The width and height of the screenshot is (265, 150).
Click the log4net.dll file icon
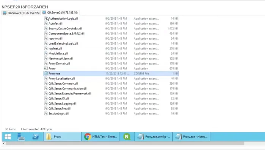click(46, 48)
